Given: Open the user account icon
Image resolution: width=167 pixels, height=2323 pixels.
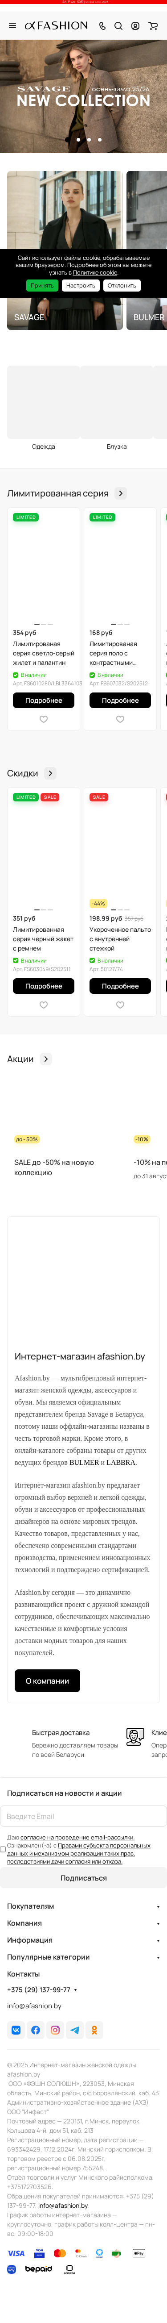Looking at the screenshot, I should coord(135,26).
